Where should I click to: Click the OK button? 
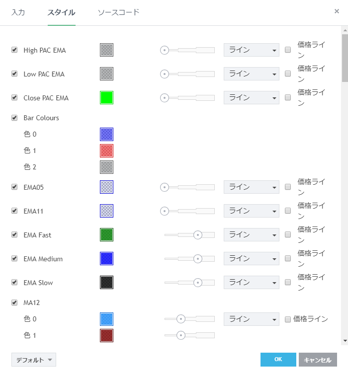278,360
